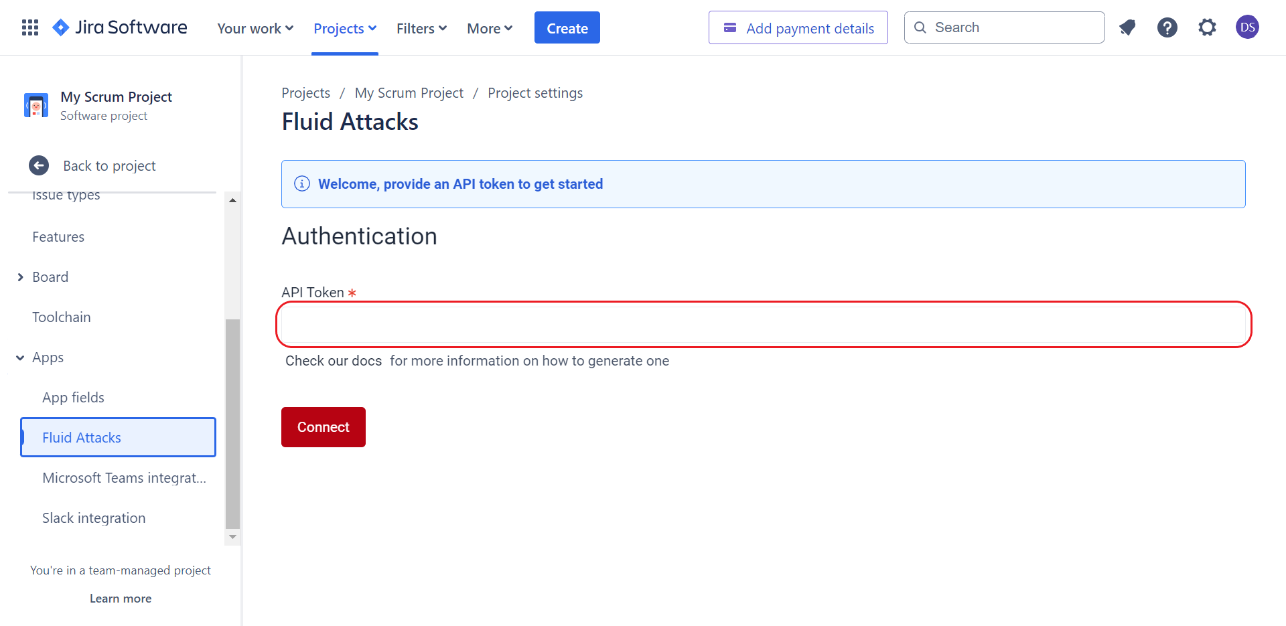Viewport: 1286px width, 626px height.
Task: Open Microsoft Teams integration settings
Action: tap(124, 477)
